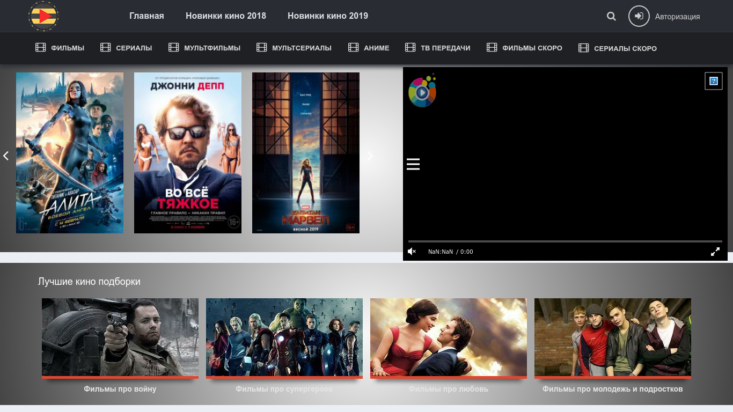
Task: Click the filmstrip icon beside АНИМЕ
Action: coord(353,48)
